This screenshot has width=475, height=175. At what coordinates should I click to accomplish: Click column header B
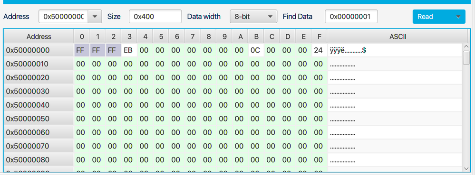(x=256, y=37)
